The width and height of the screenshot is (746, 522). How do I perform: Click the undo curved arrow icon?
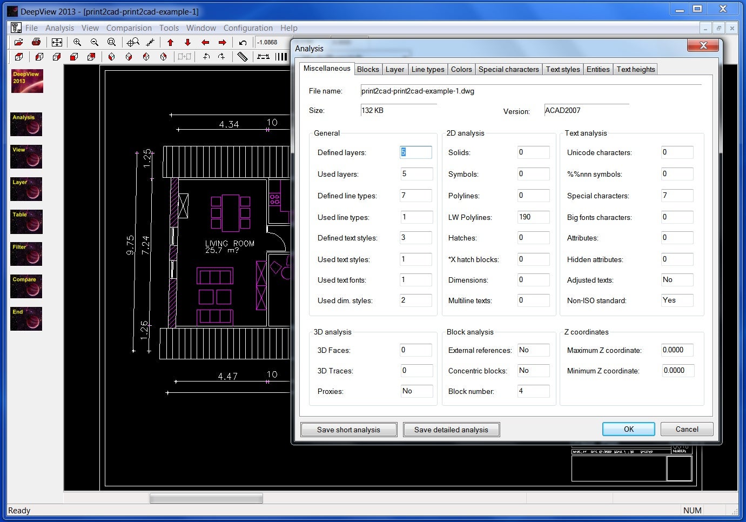coord(243,42)
